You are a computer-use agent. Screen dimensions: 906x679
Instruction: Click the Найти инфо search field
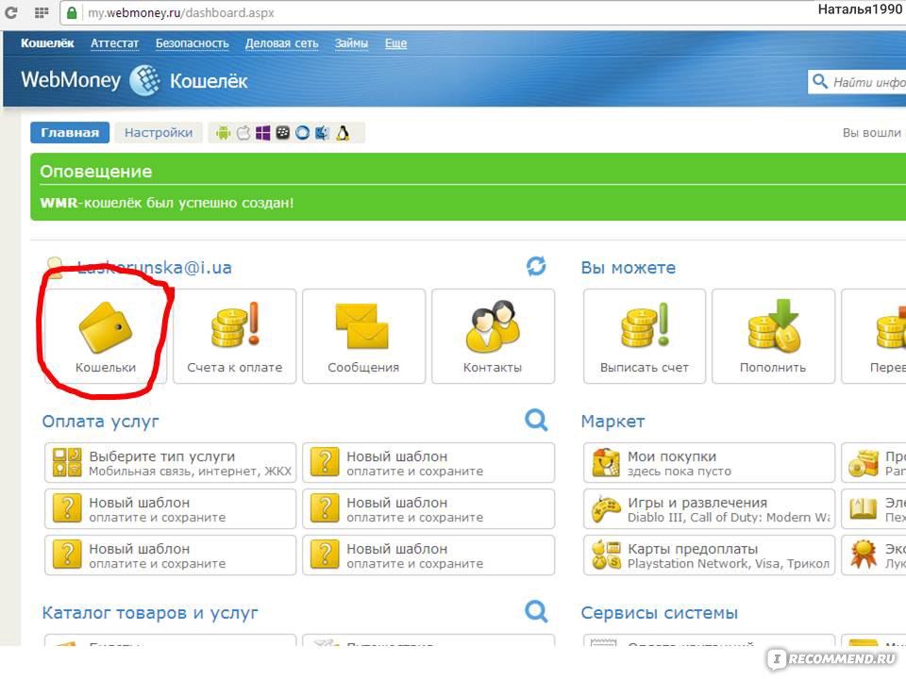pyautogui.click(x=857, y=81)
